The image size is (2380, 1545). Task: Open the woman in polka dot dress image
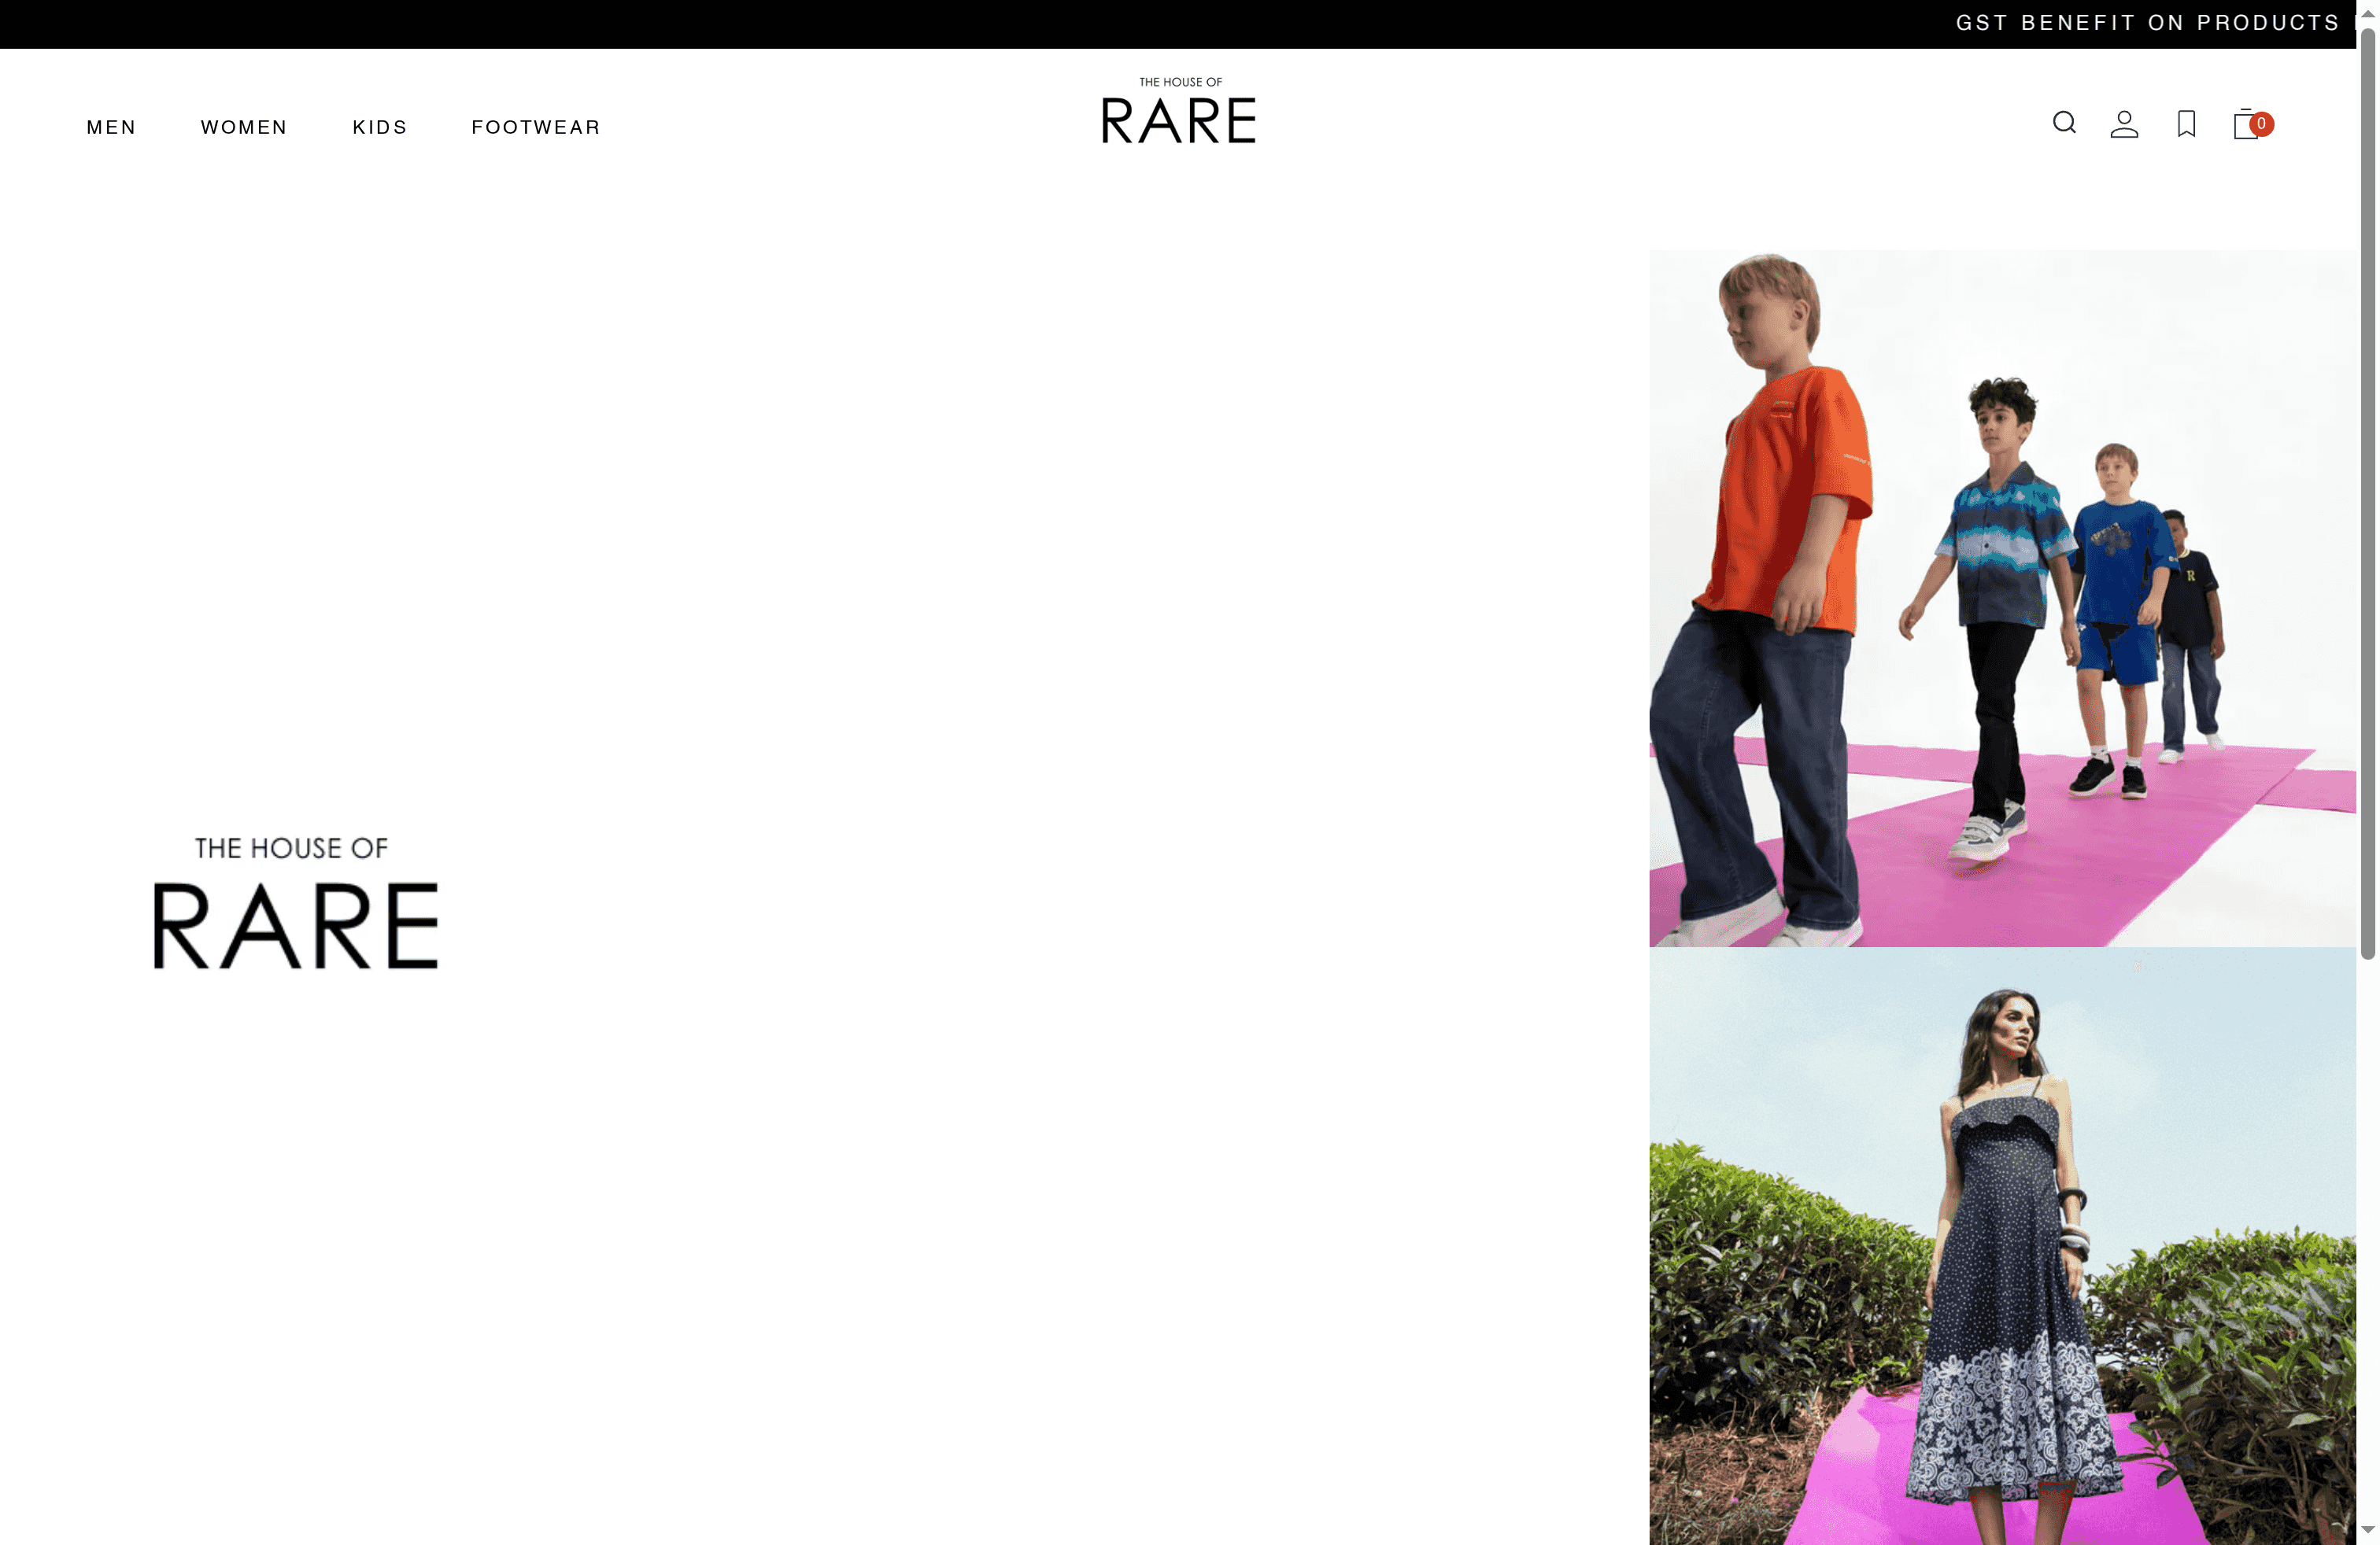(x=2002, y=1246)
